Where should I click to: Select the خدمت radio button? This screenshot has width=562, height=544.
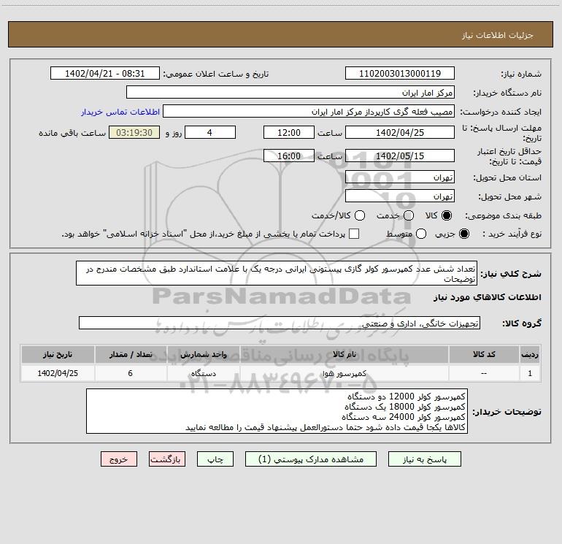(409, 215)
